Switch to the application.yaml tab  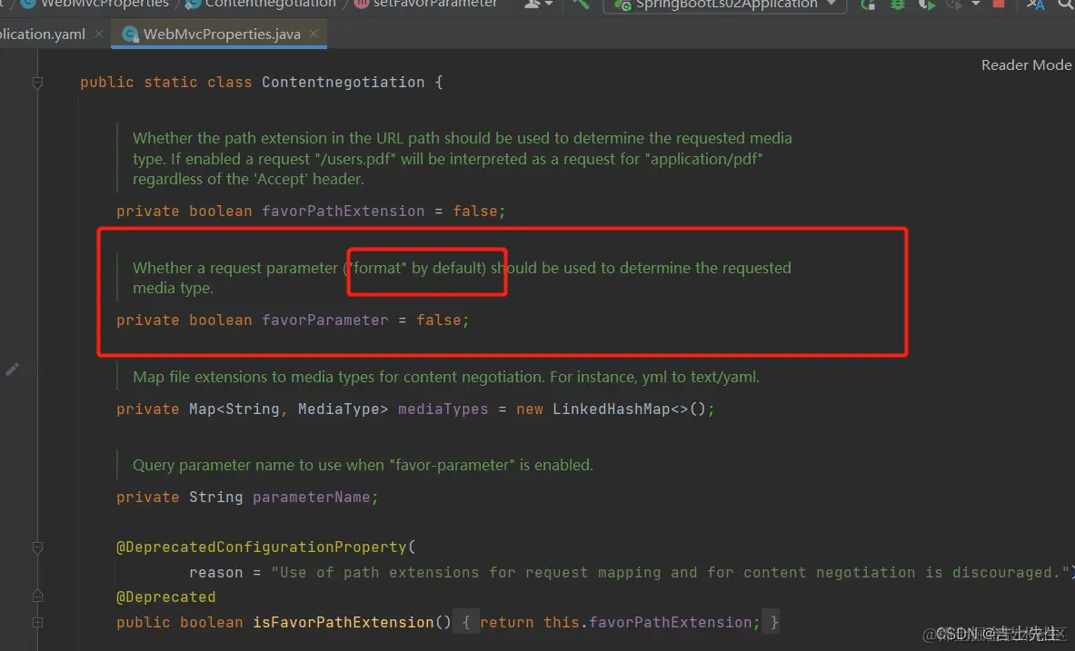(x=43, y=34)
